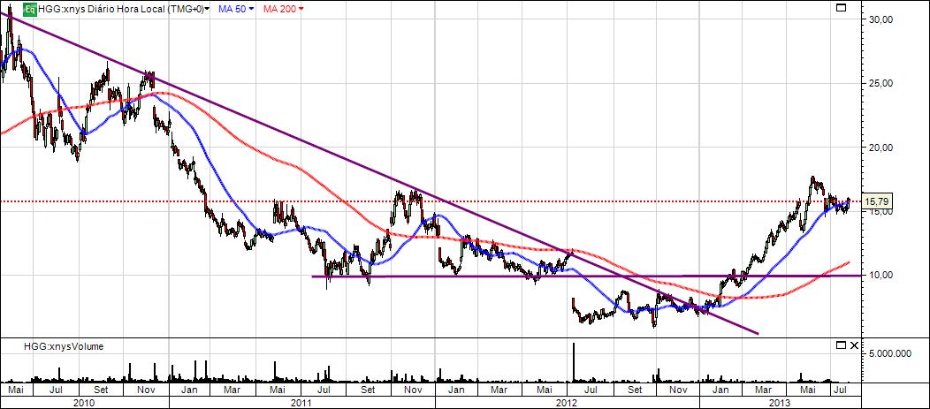The height and width of the screenshot is (409, 930).
Task: Close the HGG:xnys Volume panel
Action: tap(853, 345)
